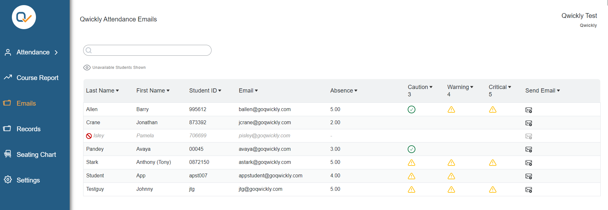Click unavailable icon beside Isley
Image resolution: width=608 pixels, height=210 pixels.
89,136
